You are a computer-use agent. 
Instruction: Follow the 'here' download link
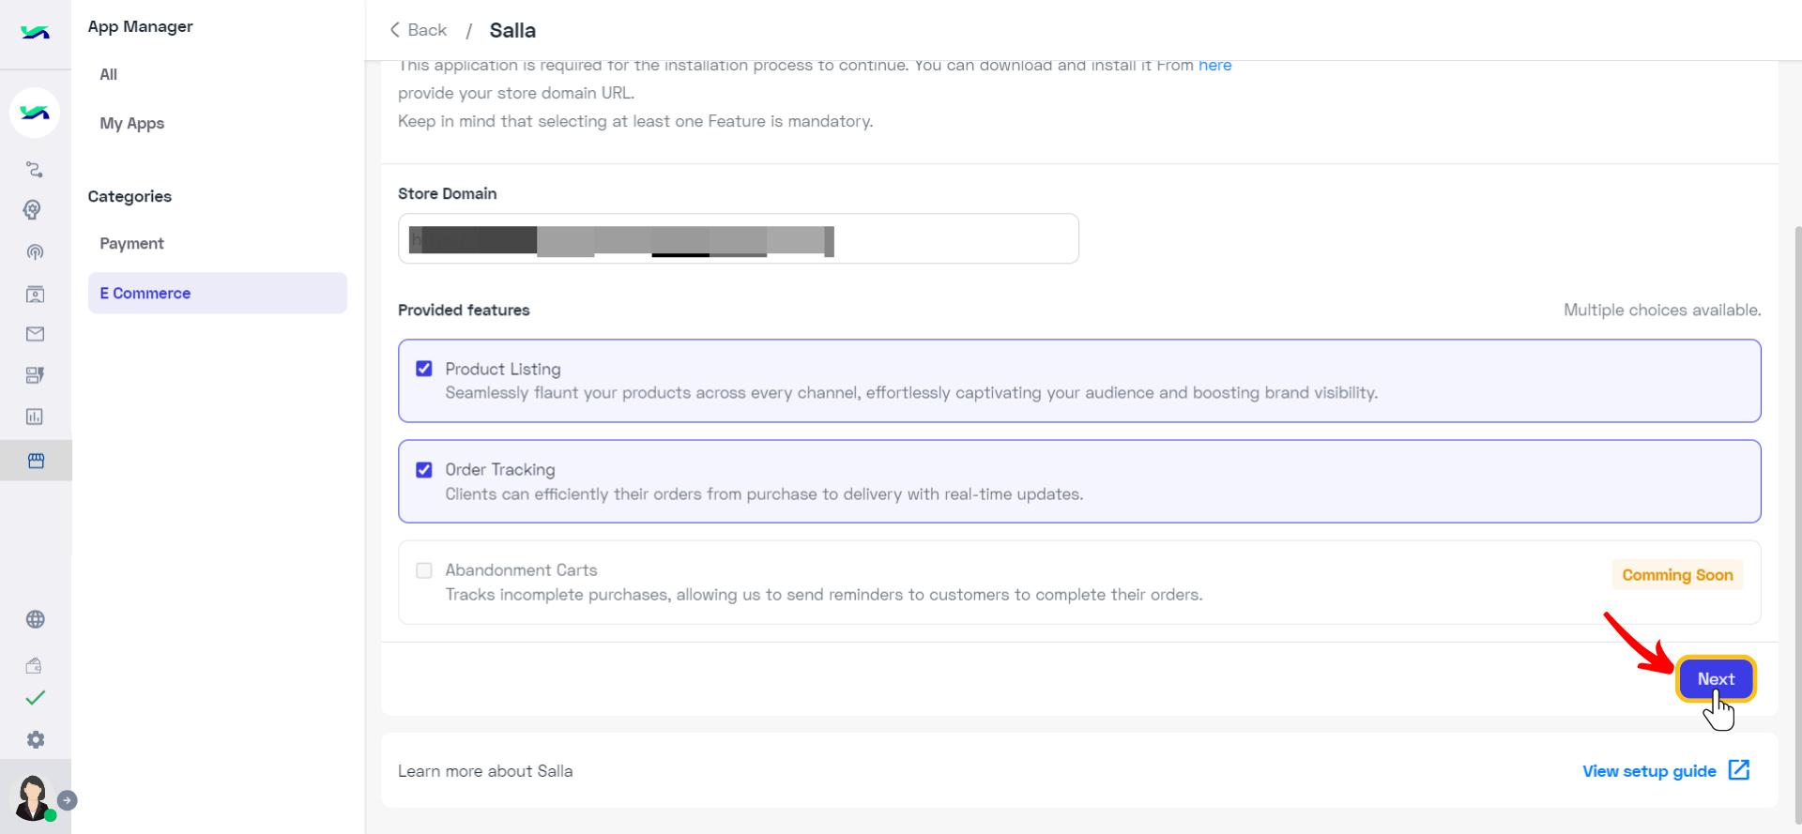1215,66
